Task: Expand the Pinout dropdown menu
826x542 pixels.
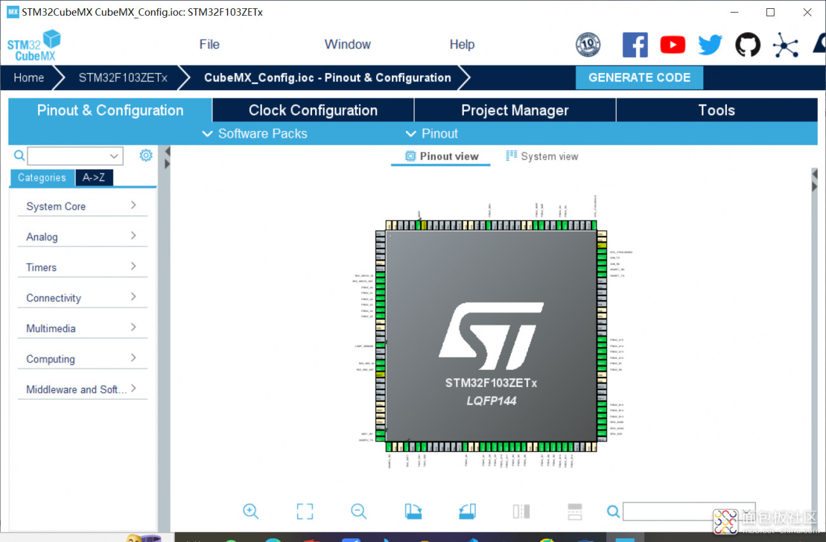Action: click(x=431, y=133)
